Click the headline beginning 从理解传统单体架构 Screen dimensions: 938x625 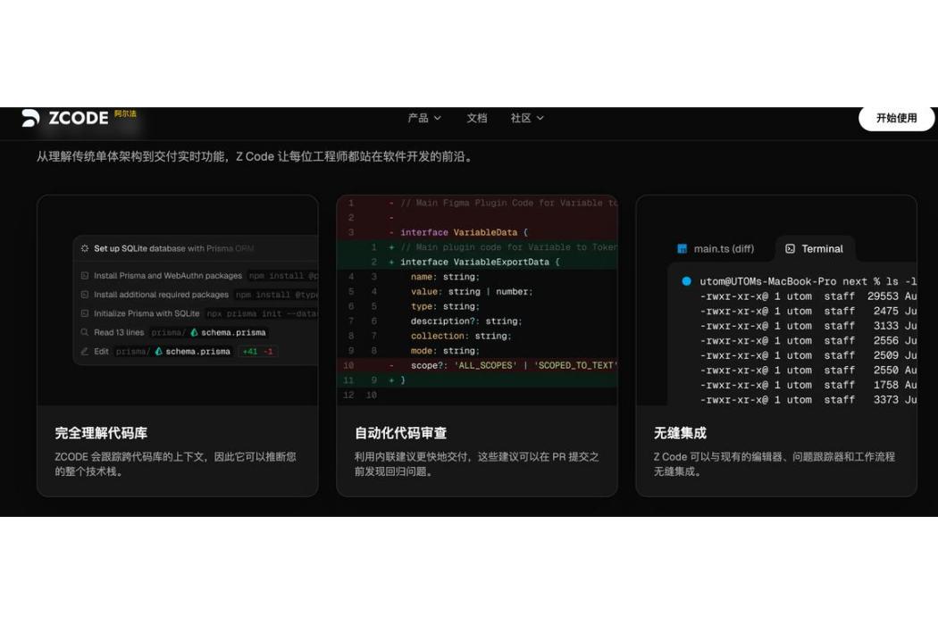pos(255,157)
